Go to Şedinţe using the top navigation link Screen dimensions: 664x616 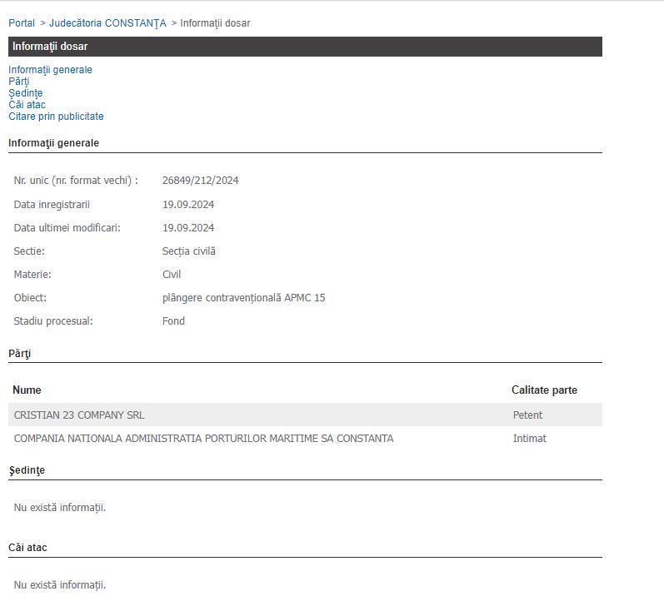[25, 93]
